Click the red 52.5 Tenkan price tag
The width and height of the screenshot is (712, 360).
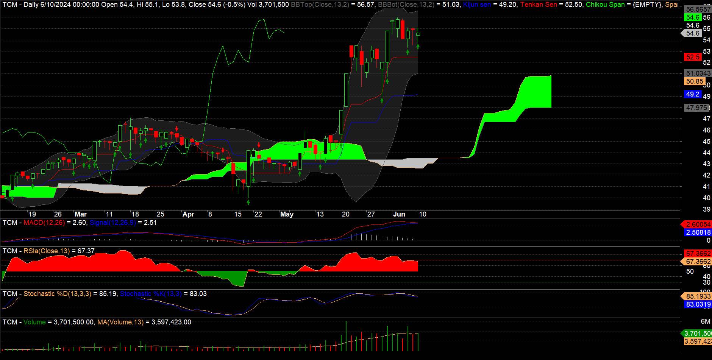[693, 57]
